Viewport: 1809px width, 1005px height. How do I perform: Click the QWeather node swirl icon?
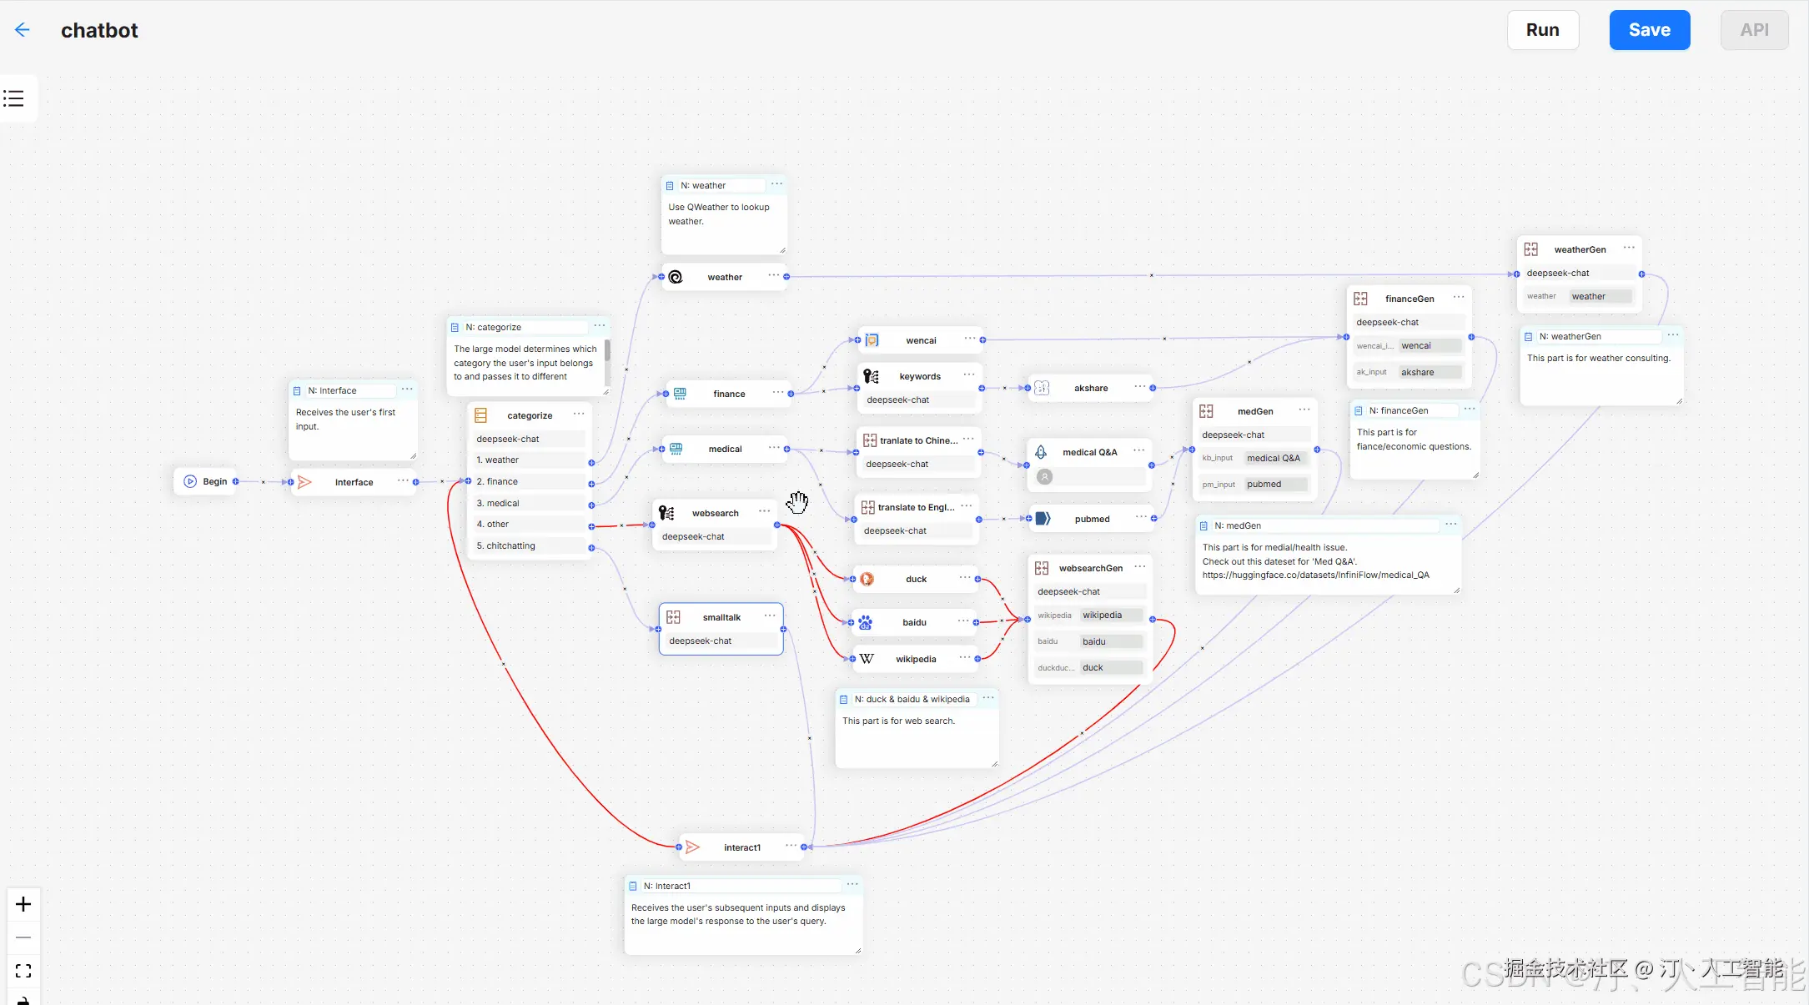(x=676, y=277)
